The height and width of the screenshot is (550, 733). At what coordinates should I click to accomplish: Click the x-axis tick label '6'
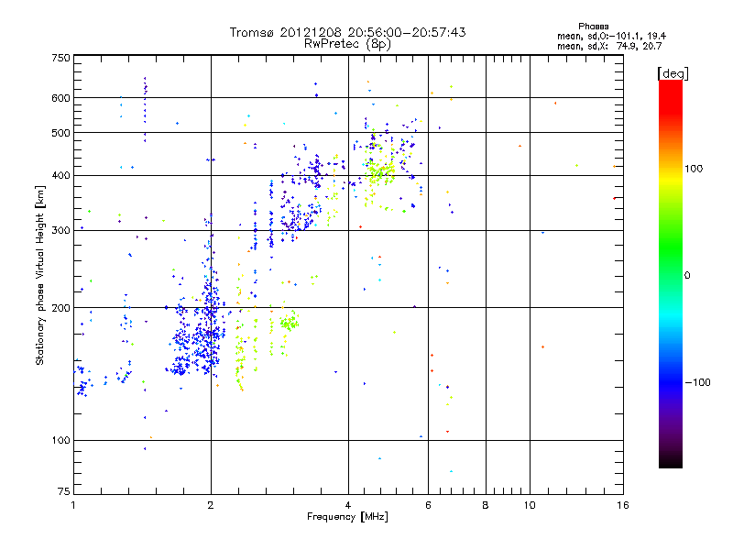[428, 505]
